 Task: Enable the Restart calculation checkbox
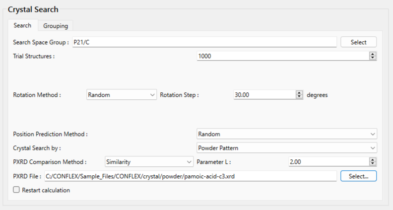pyautogui.click(x=16, y=190)
